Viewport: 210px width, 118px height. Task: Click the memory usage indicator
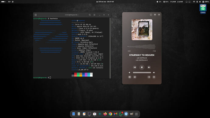click(166, 2)
